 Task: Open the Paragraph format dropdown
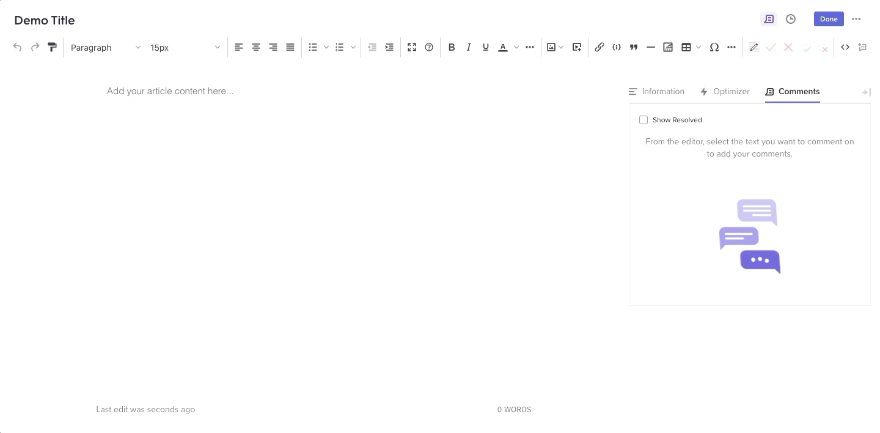(x=105, y=47)
